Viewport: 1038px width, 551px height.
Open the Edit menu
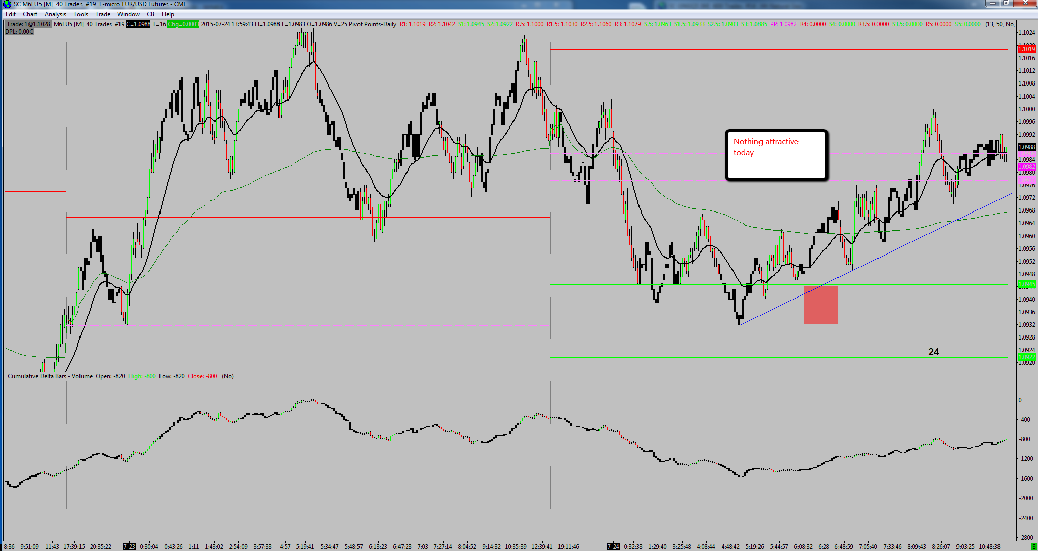tap(11, 14)
